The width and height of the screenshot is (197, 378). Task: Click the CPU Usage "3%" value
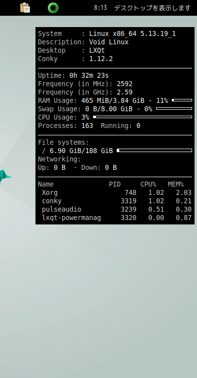click(x=85, y=118)
